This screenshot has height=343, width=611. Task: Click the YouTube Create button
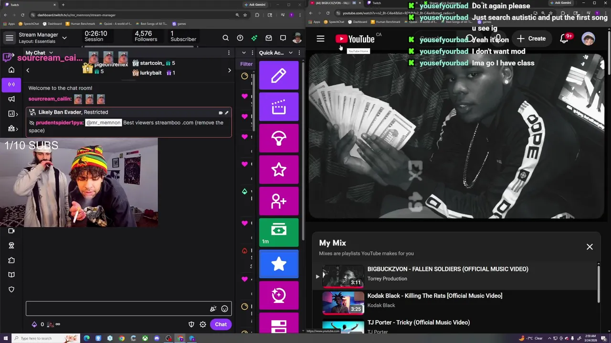coord(531,39)
